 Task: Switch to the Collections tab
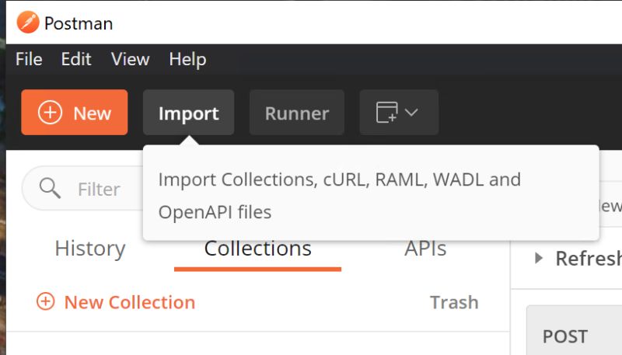click(258, 249)
